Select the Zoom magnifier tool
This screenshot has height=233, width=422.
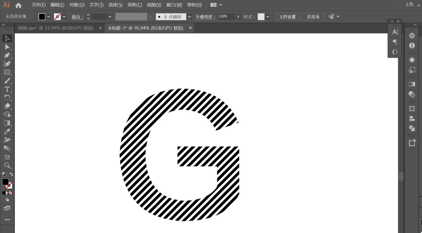coord(7,165)
